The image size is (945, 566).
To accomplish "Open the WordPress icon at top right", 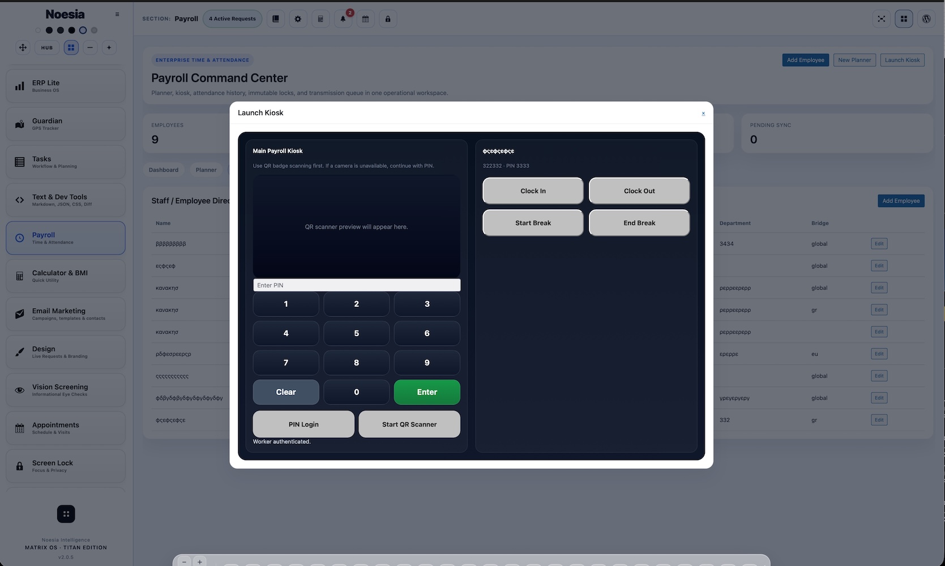I will [x=926, y=19].
